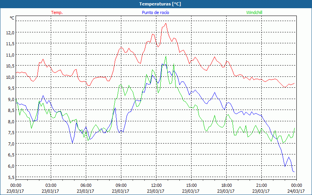Click the 9,0 y-axis value
The image size is (312, 195).
pos(11,99)
